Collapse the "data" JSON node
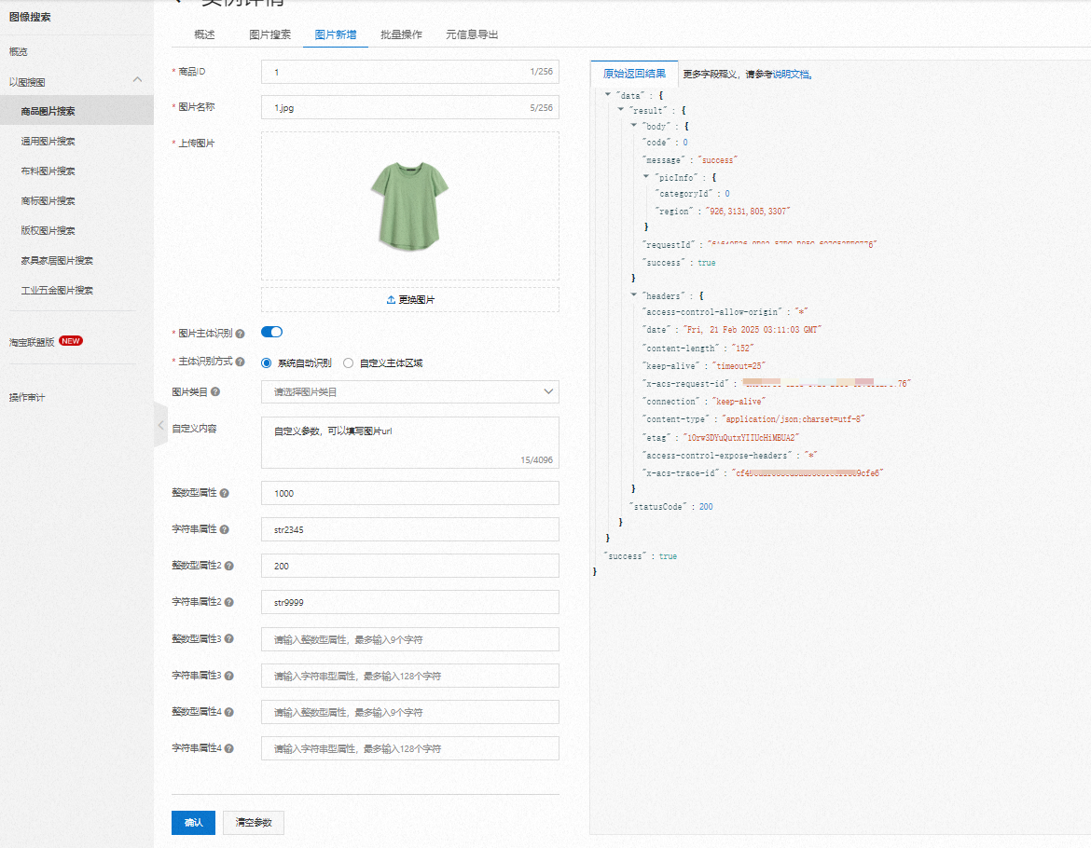1091x848 pixels. click(x=607, y=94)
